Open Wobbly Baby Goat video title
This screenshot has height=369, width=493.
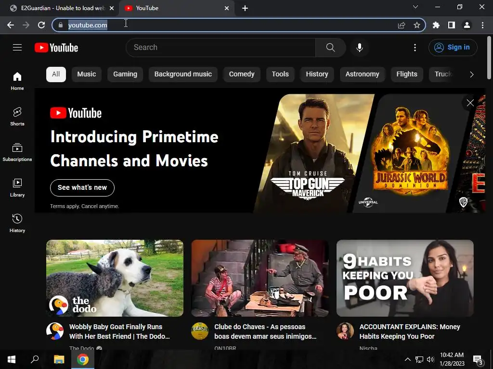click(x=119, y=332)
